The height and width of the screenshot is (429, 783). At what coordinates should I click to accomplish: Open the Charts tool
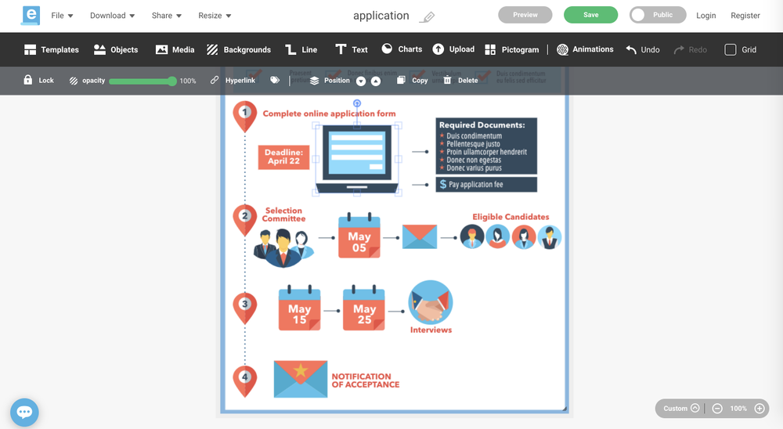tap(402, 49)
